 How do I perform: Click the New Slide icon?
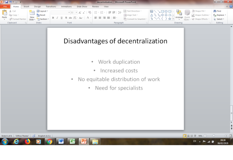pos(32,13)
